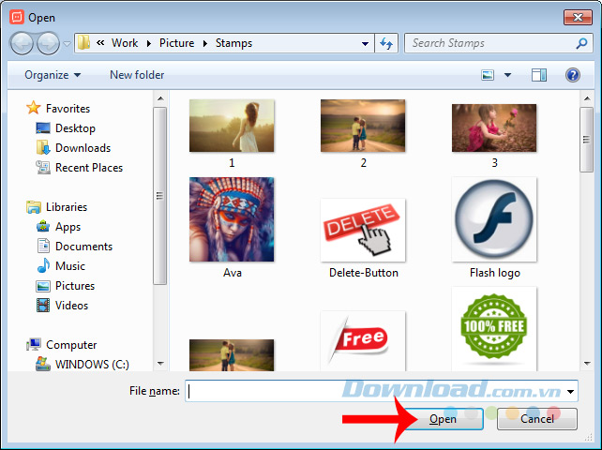602x450 pixels.
Task: Select the red Free ribbon thumbnail
Action: [363, 341]
